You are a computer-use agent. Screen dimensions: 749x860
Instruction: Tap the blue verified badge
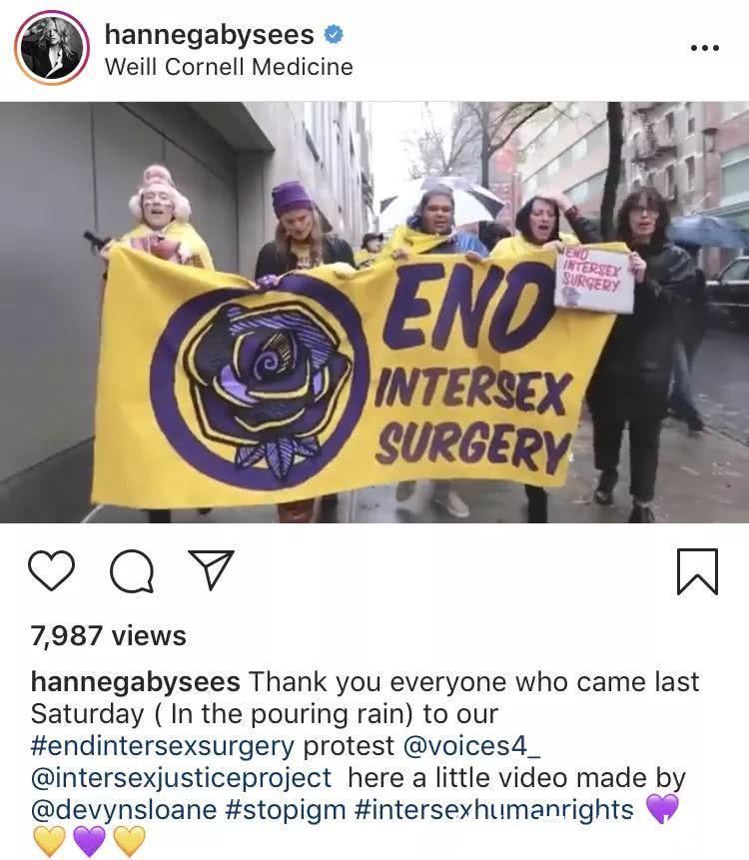coord(334,35)
